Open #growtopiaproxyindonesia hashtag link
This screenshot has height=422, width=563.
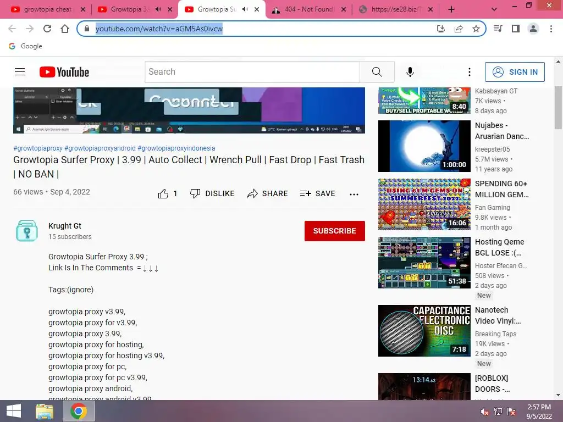176,148
